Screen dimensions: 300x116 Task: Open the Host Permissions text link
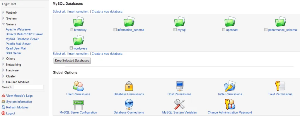point(179,94)
